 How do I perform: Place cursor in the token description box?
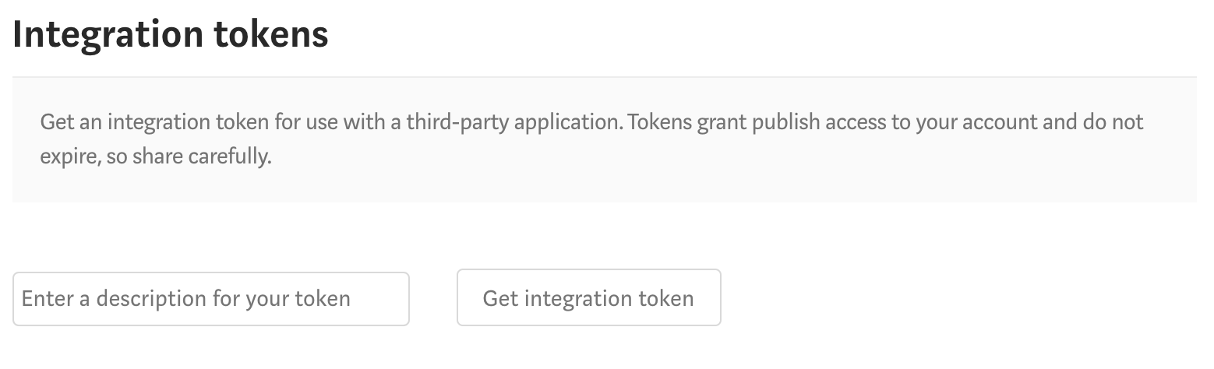tap(211, 299)
